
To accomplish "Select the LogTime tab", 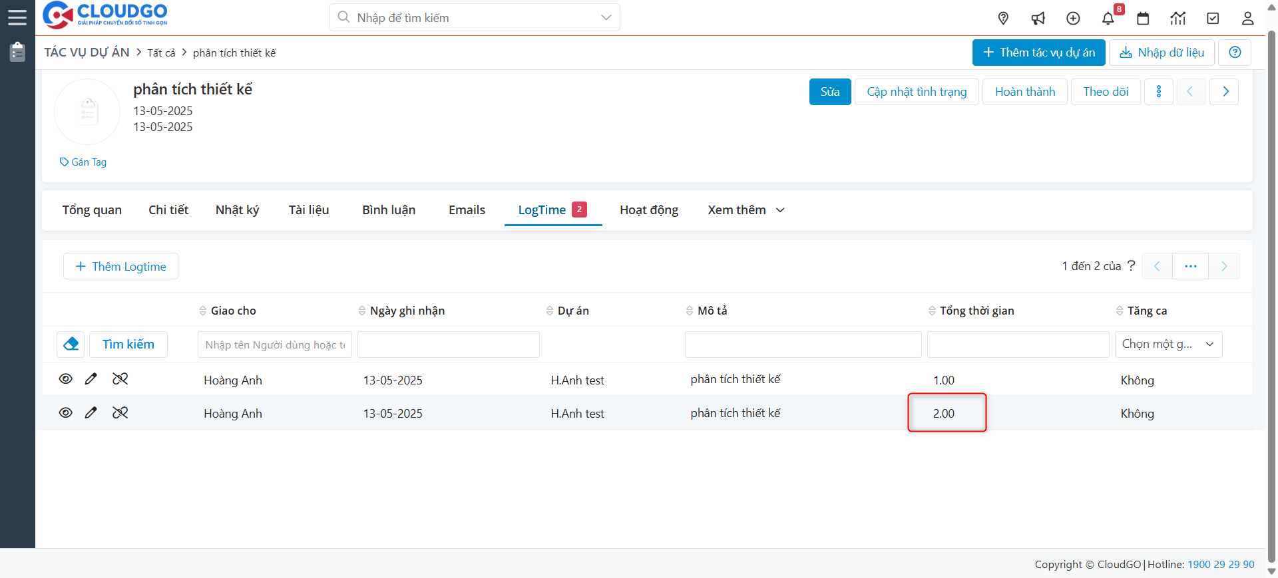I will point(552,210).
